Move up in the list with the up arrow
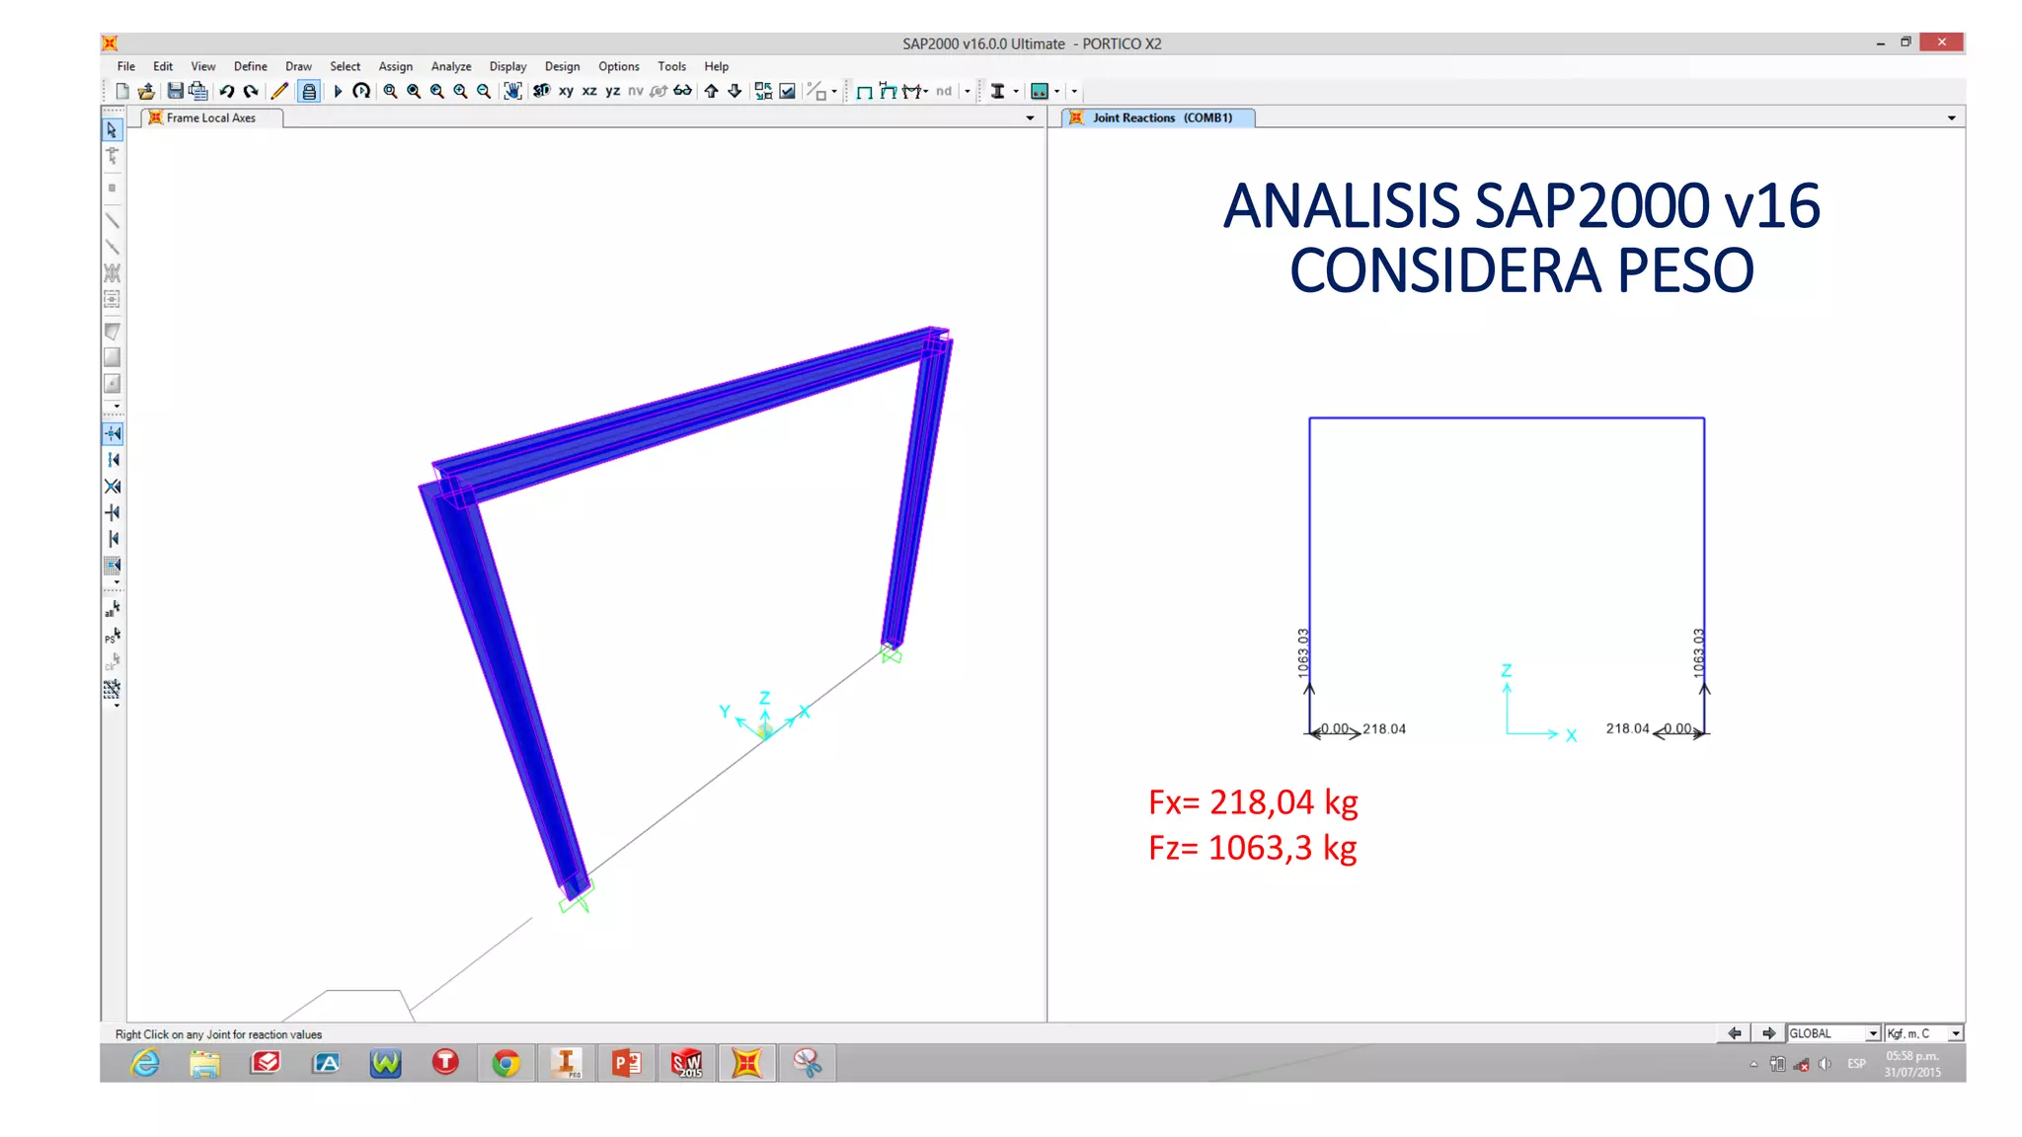The image size is (2022, 1137). [711, 91]
